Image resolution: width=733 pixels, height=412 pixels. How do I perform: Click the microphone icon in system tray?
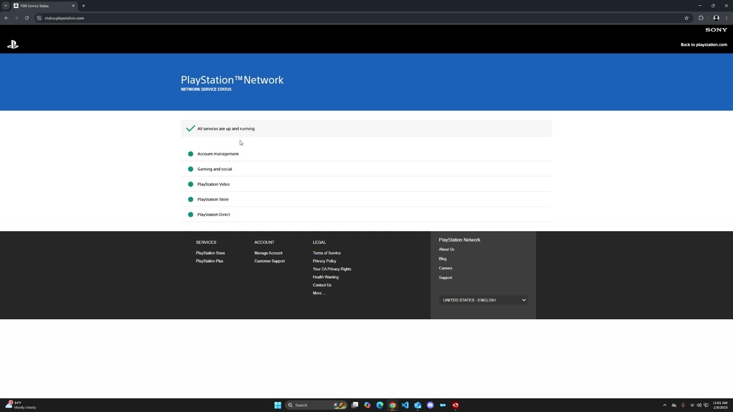click(x=683, y=405)
